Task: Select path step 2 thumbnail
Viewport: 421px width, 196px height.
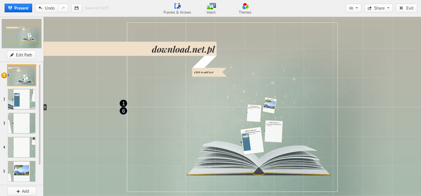Action: [x=21, y=99]
